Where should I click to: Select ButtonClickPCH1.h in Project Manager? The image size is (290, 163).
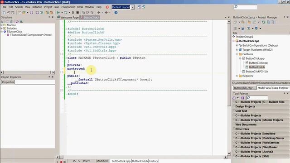257,72
